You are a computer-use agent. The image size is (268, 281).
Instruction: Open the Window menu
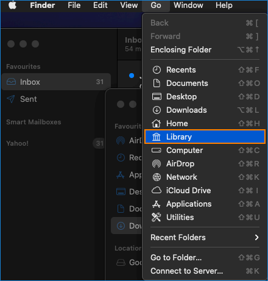point(188,5)
